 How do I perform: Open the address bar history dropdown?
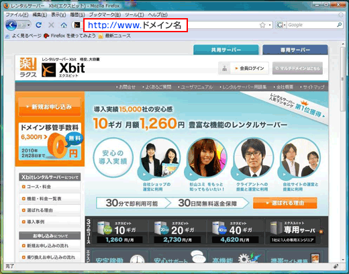coord(270,25)
